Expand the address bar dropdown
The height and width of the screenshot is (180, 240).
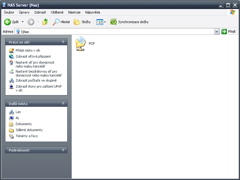[x=217, y=32]
